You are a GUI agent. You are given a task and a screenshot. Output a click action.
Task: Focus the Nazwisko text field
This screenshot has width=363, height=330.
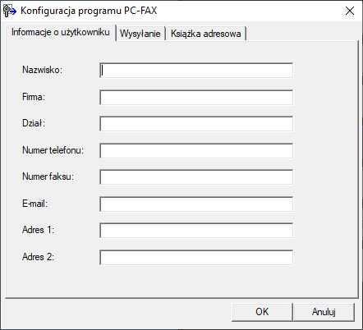coord(196,71)
